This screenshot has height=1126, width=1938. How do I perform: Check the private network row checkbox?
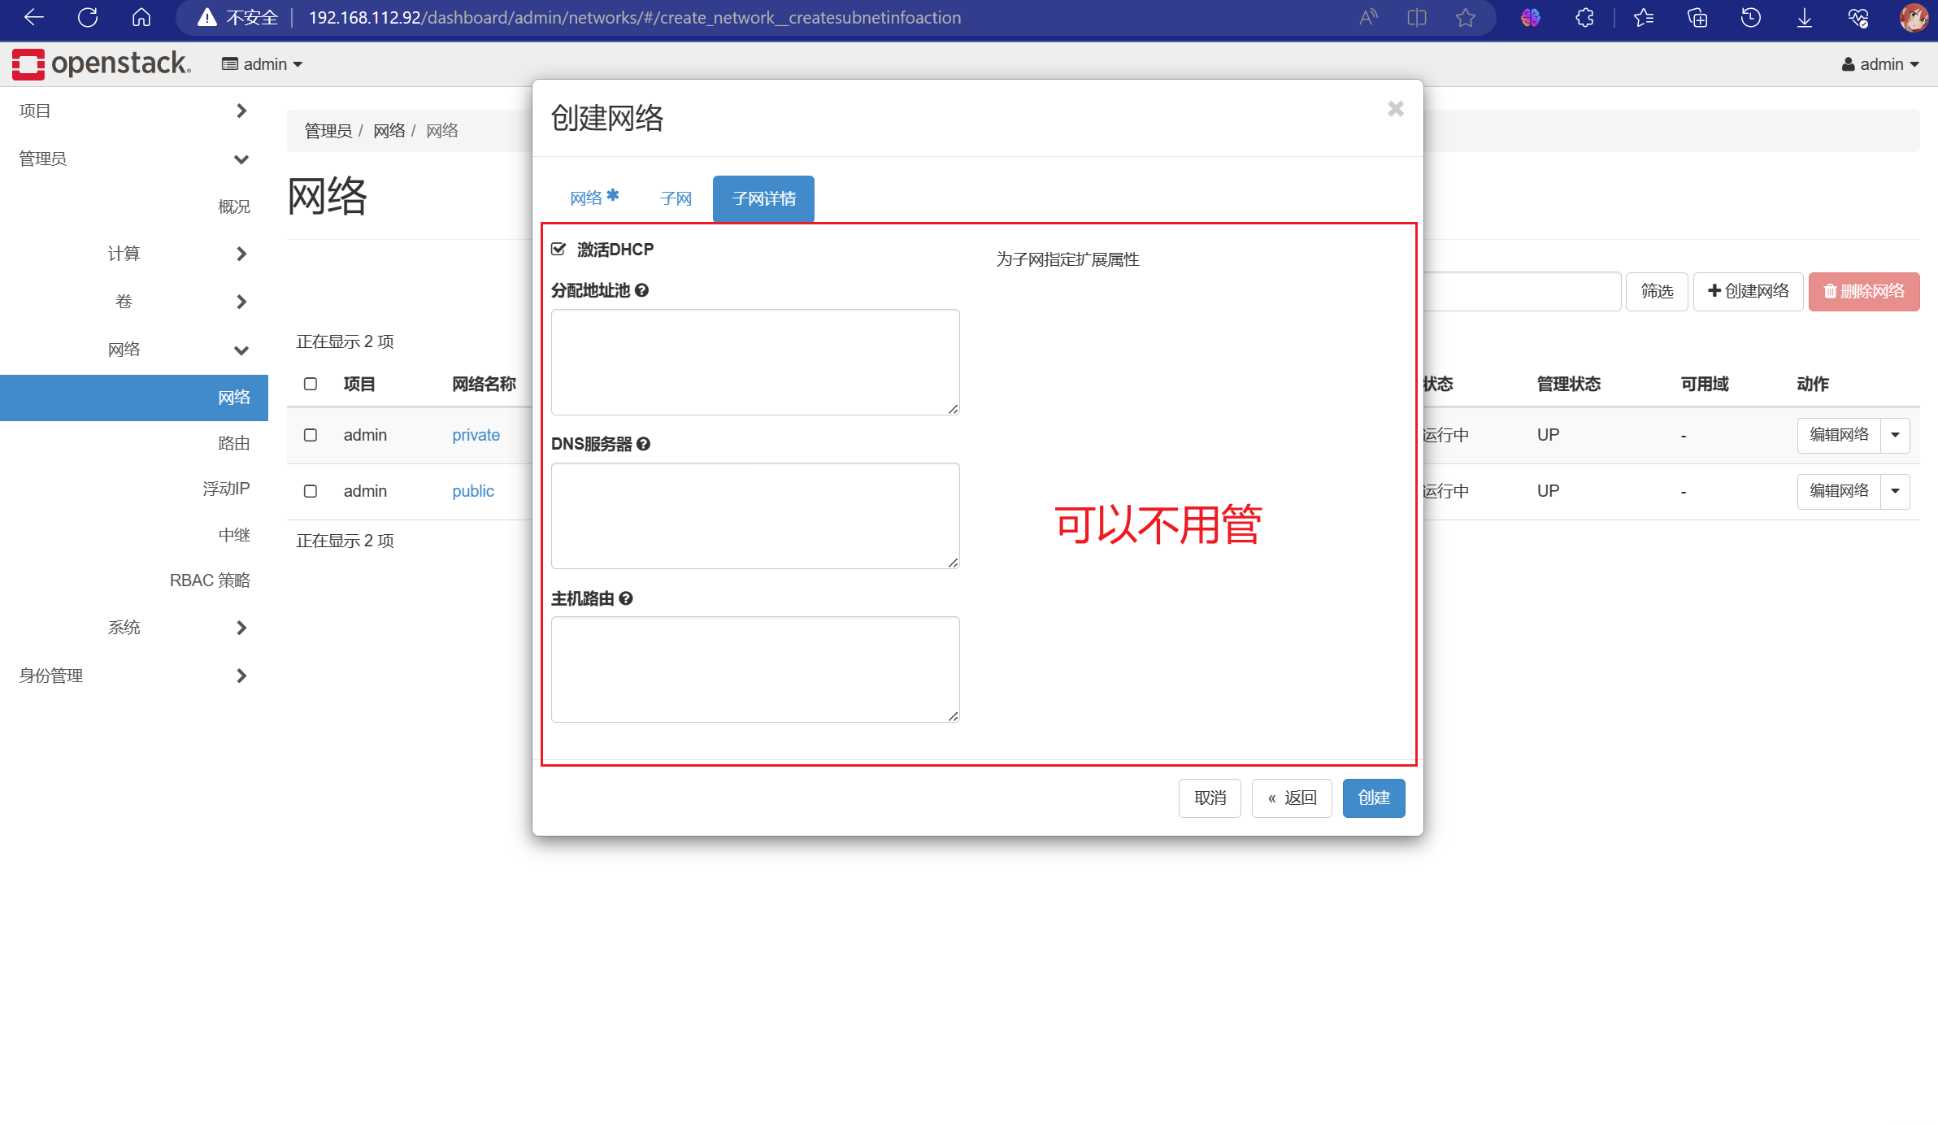(x=311, y=435)
